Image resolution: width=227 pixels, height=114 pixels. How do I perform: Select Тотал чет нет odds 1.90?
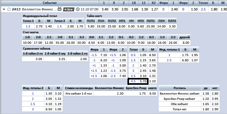[215, 109]
